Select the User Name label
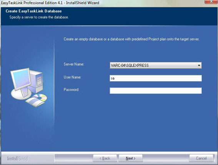 pos(72,77)
